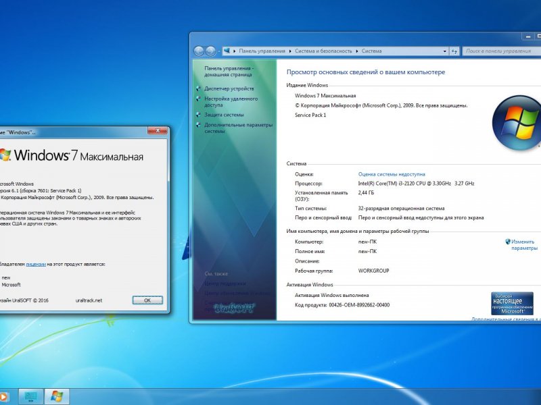Select Система breadcrumb in address bar

pos(371,51)
